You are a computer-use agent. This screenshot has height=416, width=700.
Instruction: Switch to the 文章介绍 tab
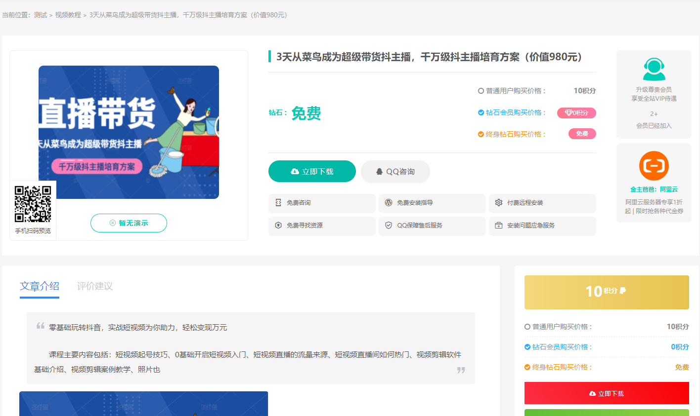pos(40,286)
